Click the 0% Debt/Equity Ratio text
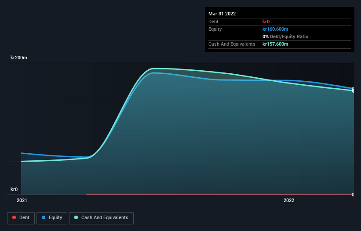This screenshot has height=231, width=361. click(x=285, y=36)
